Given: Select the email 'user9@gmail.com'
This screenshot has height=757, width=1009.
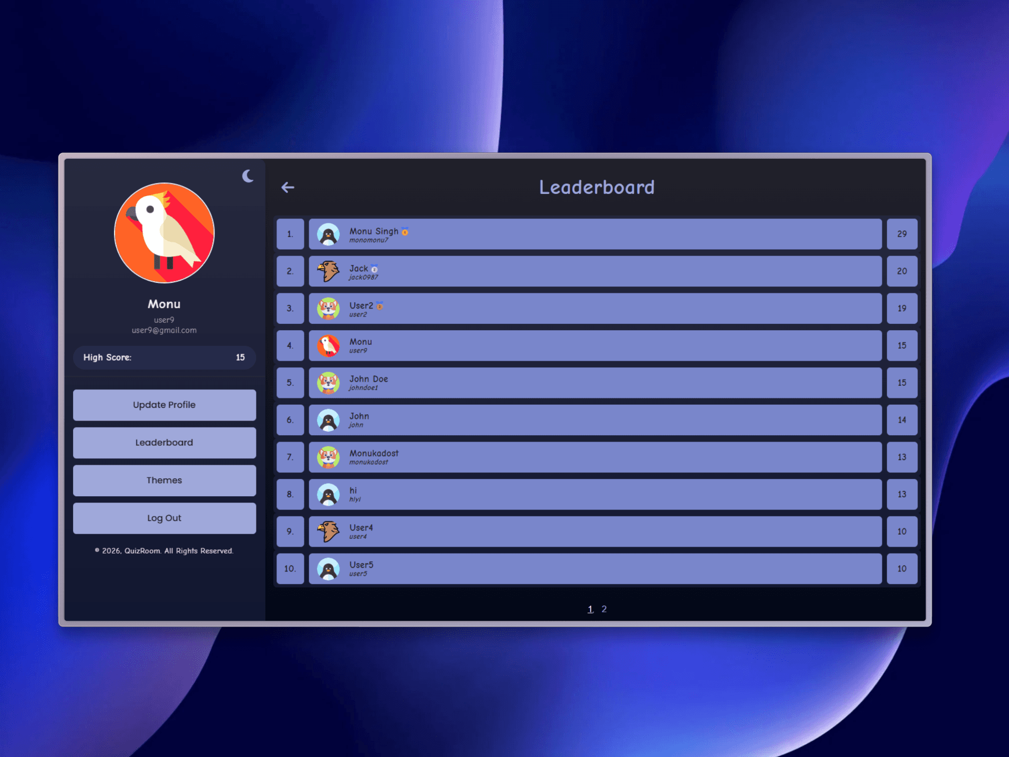Looking at the screenshot, I should [x=164, y=330].
